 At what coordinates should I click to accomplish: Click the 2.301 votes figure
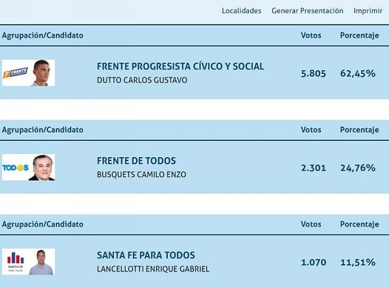click(x=313, y=168)
